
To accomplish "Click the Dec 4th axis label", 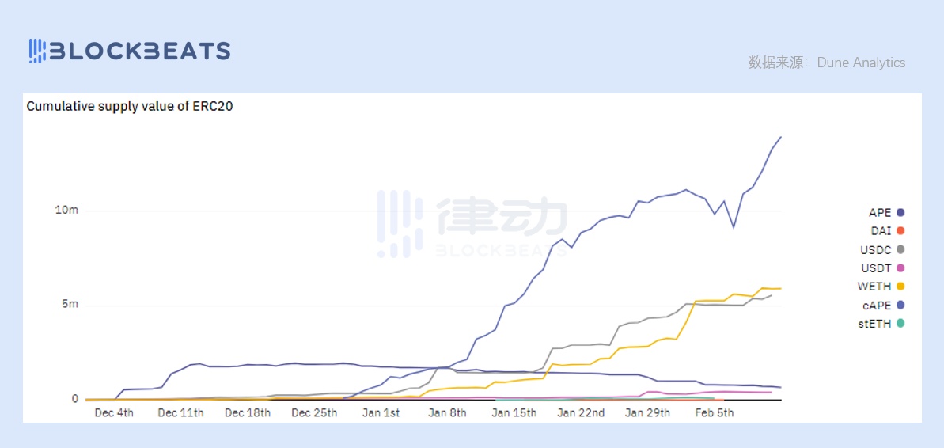I will 114,413.
